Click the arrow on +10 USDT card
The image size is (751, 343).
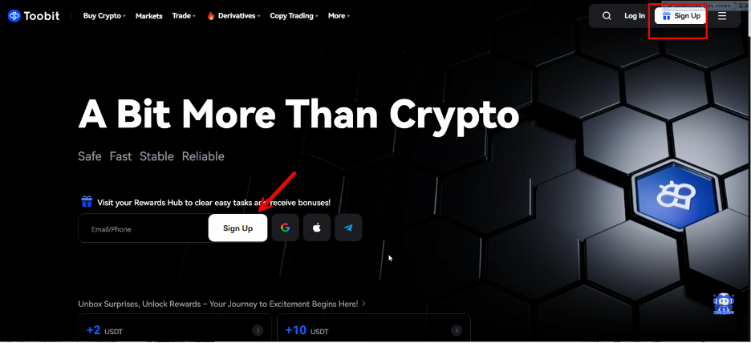click(457, 330)
